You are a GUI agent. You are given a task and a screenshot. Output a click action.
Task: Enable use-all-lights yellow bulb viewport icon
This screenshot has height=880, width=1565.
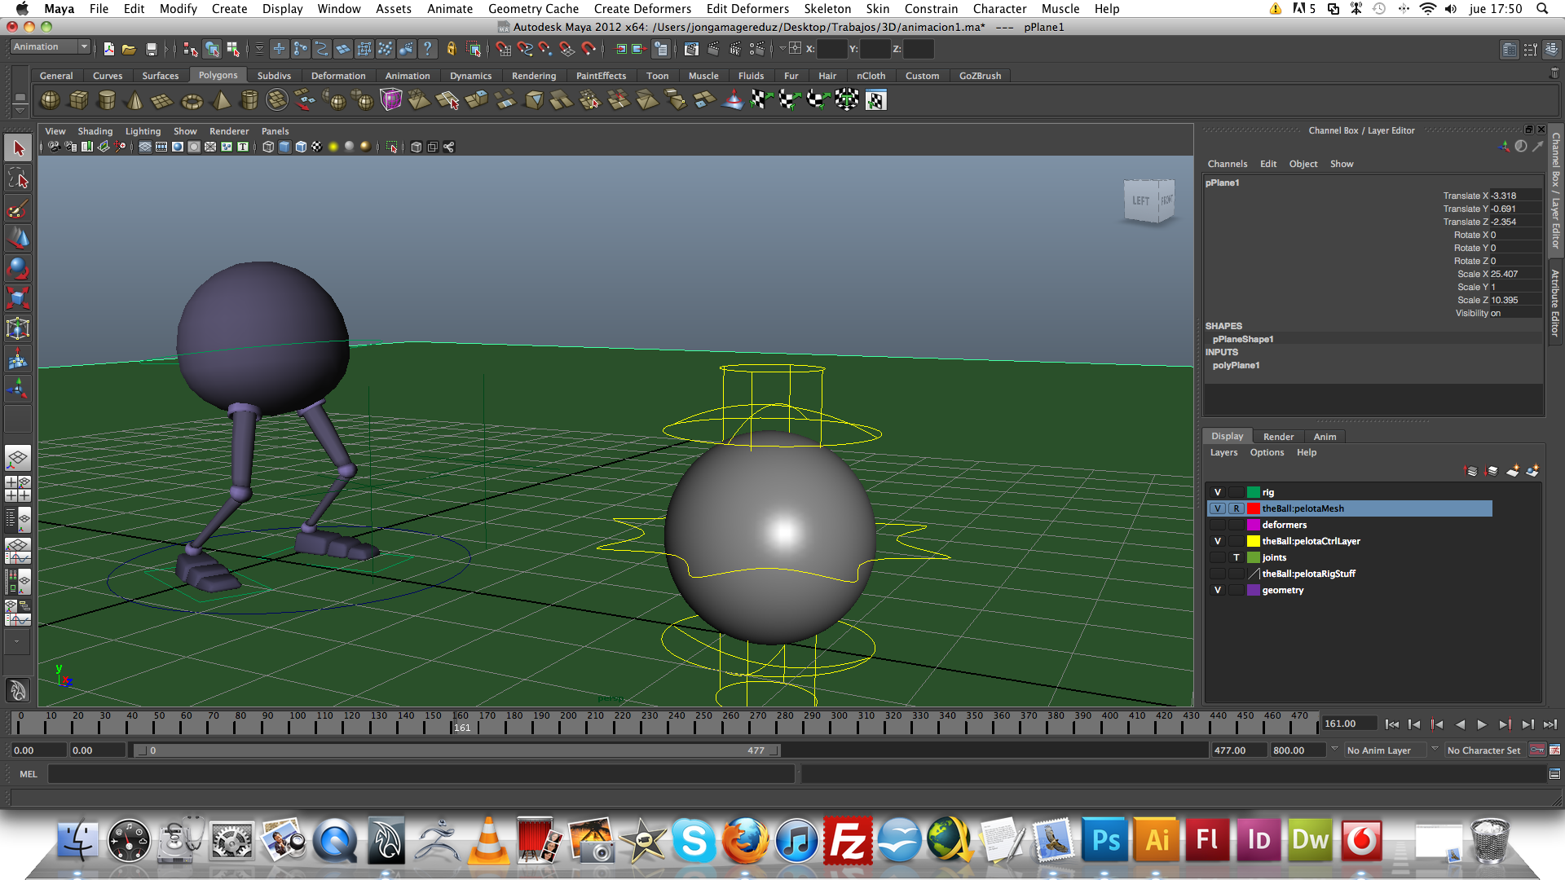(333, 147)
